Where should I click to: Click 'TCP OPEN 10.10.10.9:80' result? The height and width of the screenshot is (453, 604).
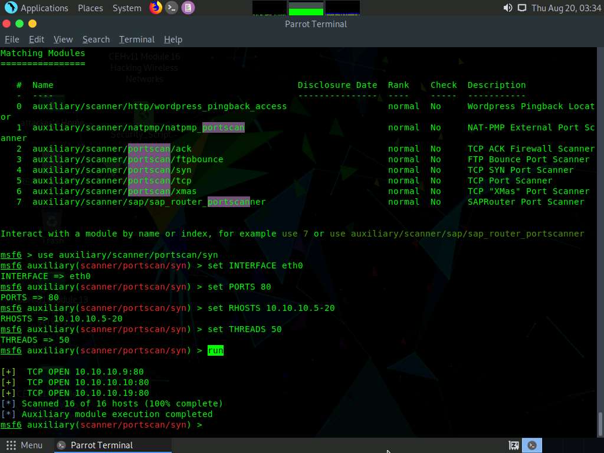85,372
